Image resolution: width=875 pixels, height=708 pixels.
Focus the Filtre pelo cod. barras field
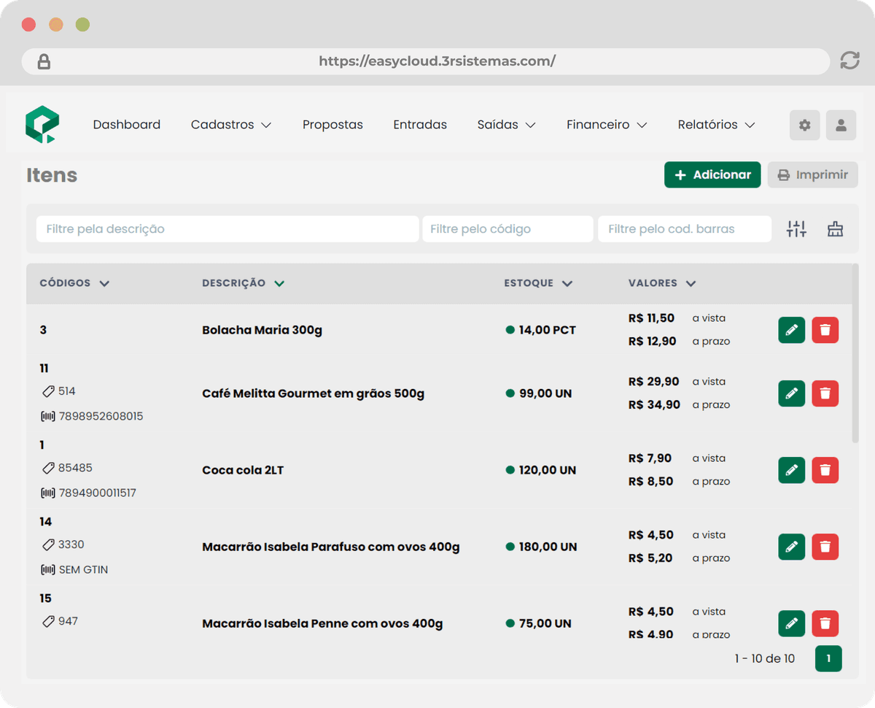click(685, 229)
